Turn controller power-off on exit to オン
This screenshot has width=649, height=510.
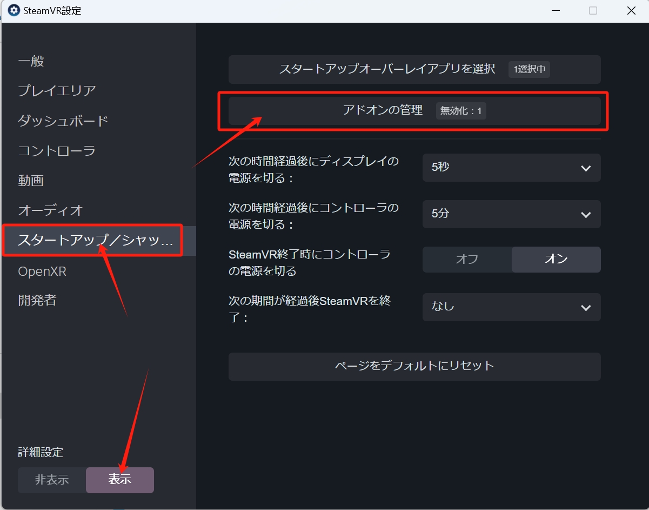[556, 260]
